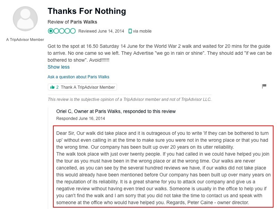Click the "Responded June 16, 2014" date
The image size is (277, 209).
pyautogui.click(x=80, y=118)
